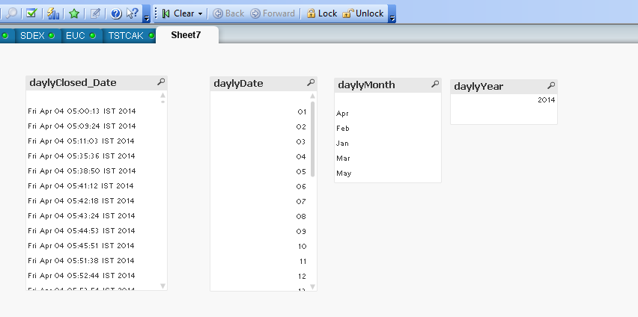Open search in daylyYear list box

point(551,85)
